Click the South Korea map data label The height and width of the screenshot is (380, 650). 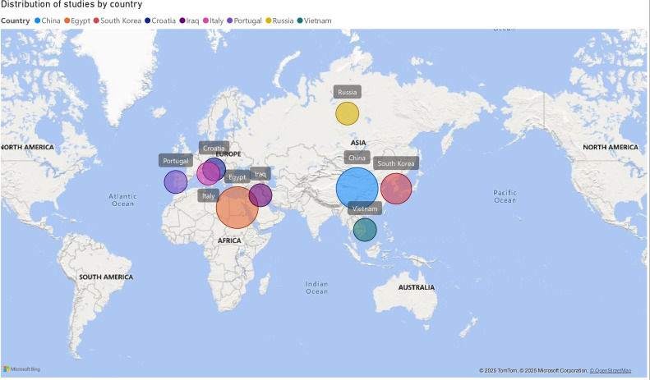coord(396,163)
